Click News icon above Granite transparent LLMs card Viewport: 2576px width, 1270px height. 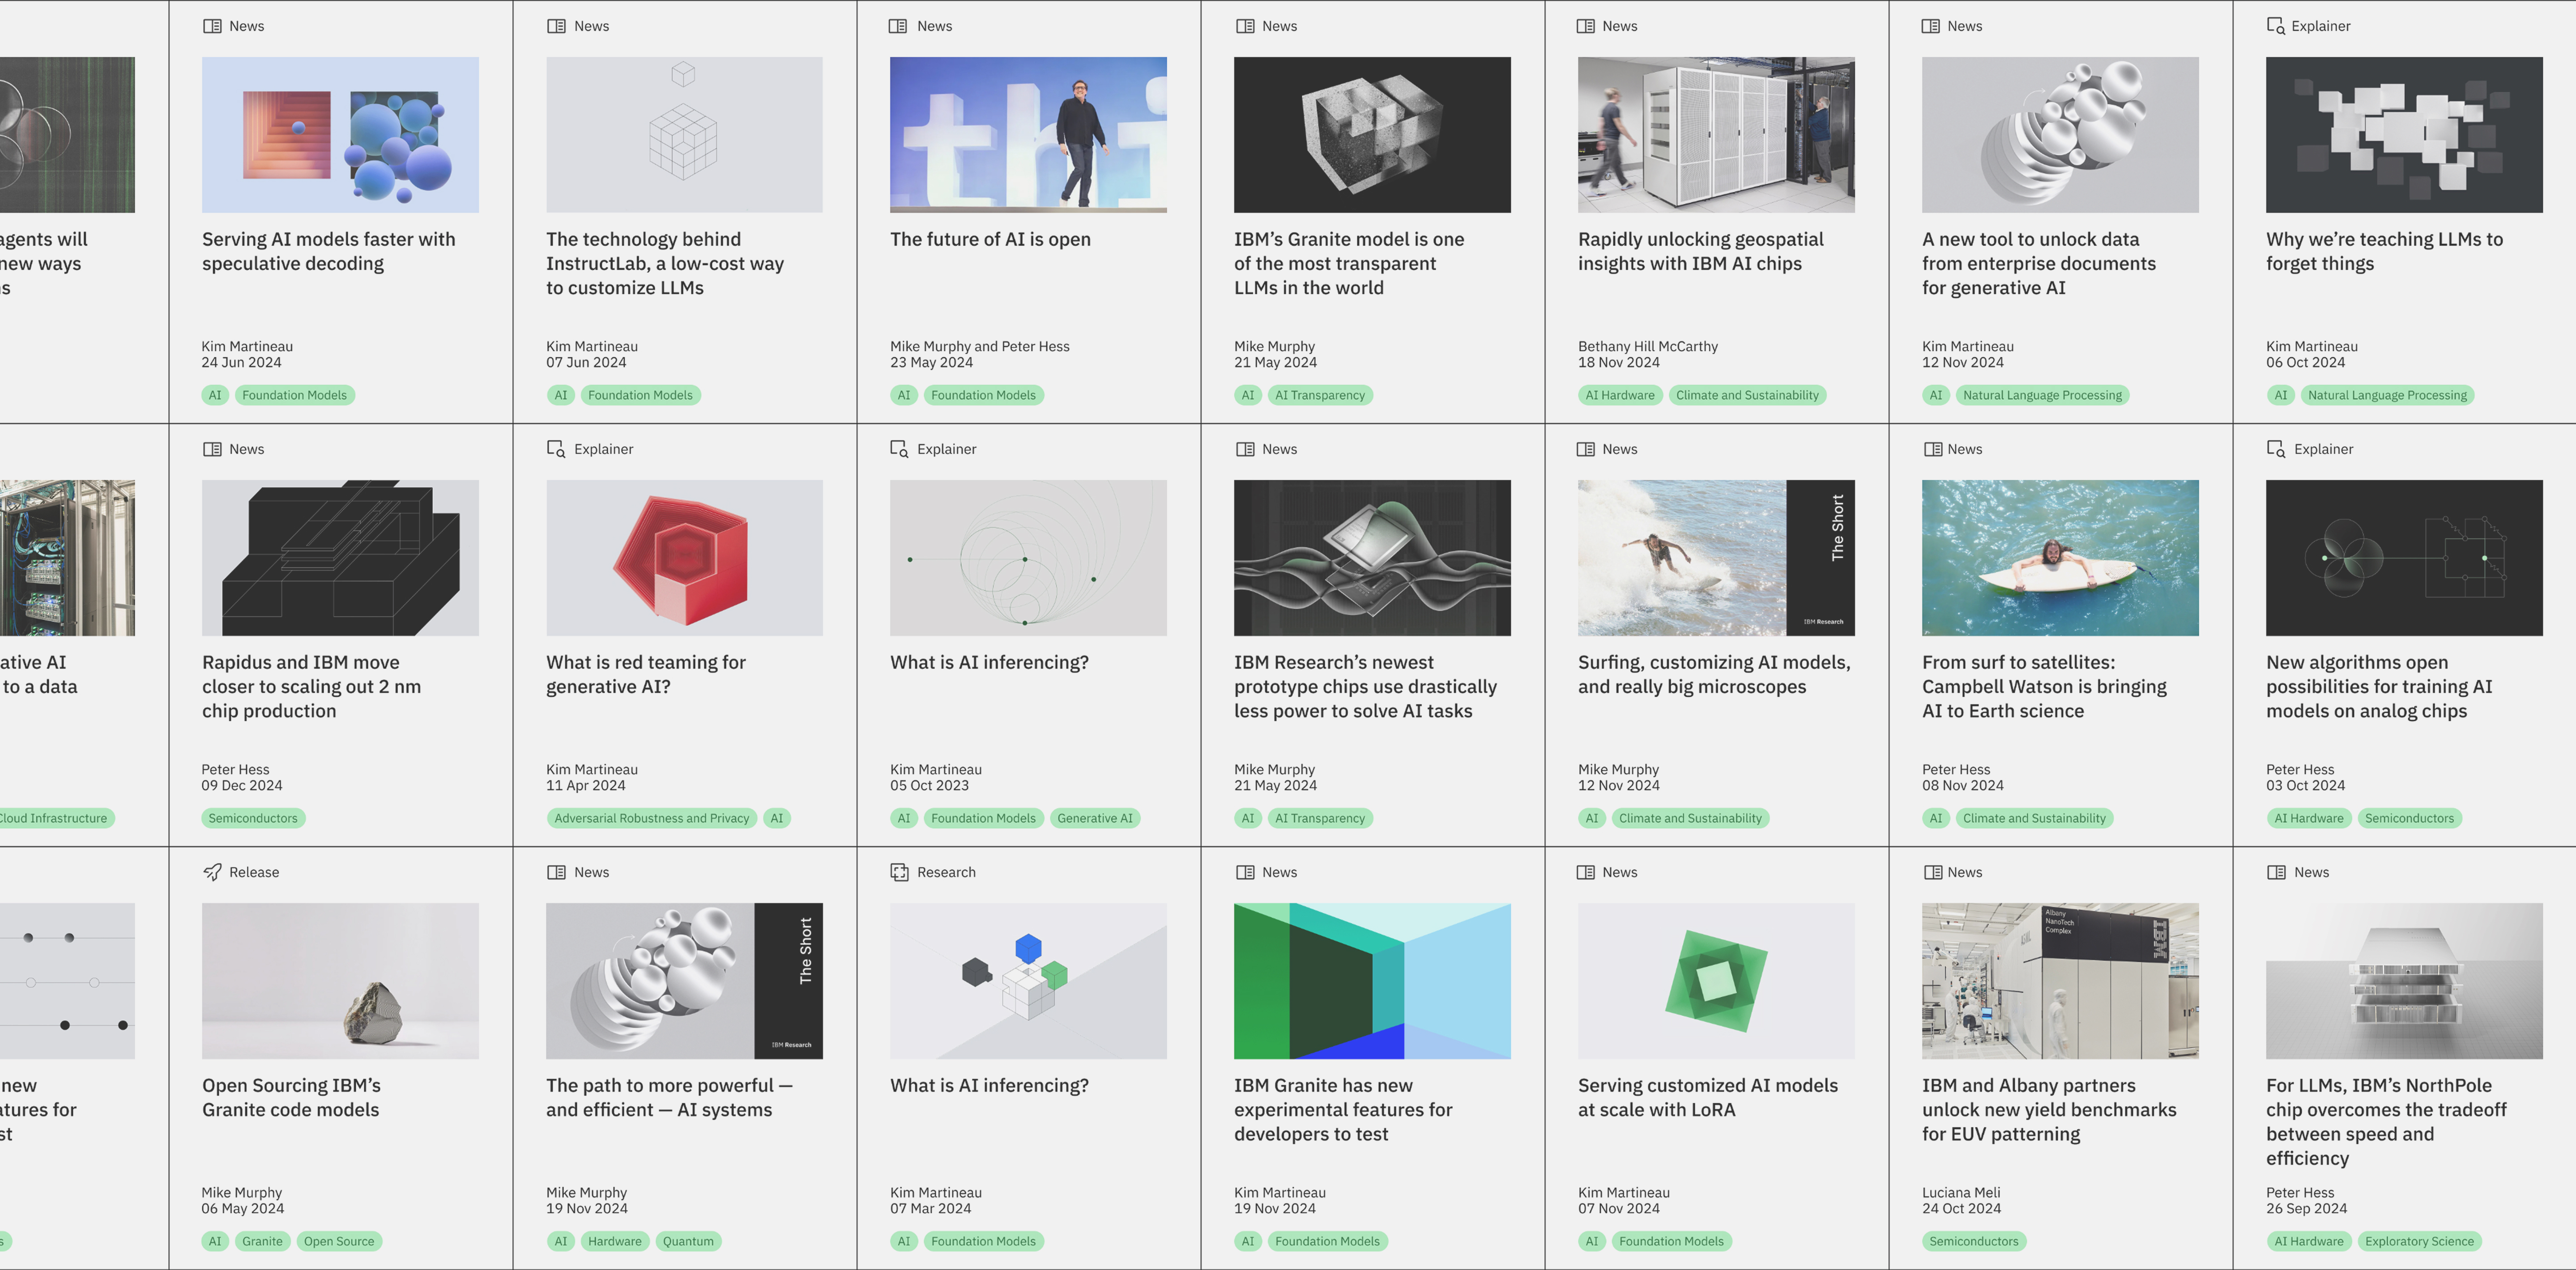point(1245,26)
